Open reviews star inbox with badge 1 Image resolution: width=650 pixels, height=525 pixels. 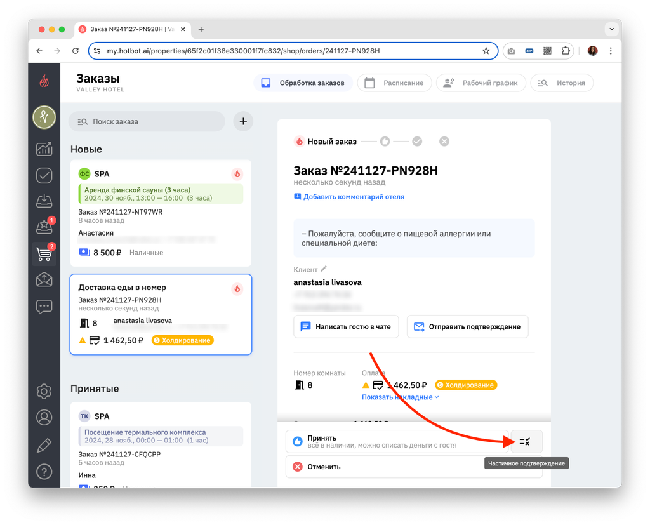pyautogui.click(x=45, y=226)
